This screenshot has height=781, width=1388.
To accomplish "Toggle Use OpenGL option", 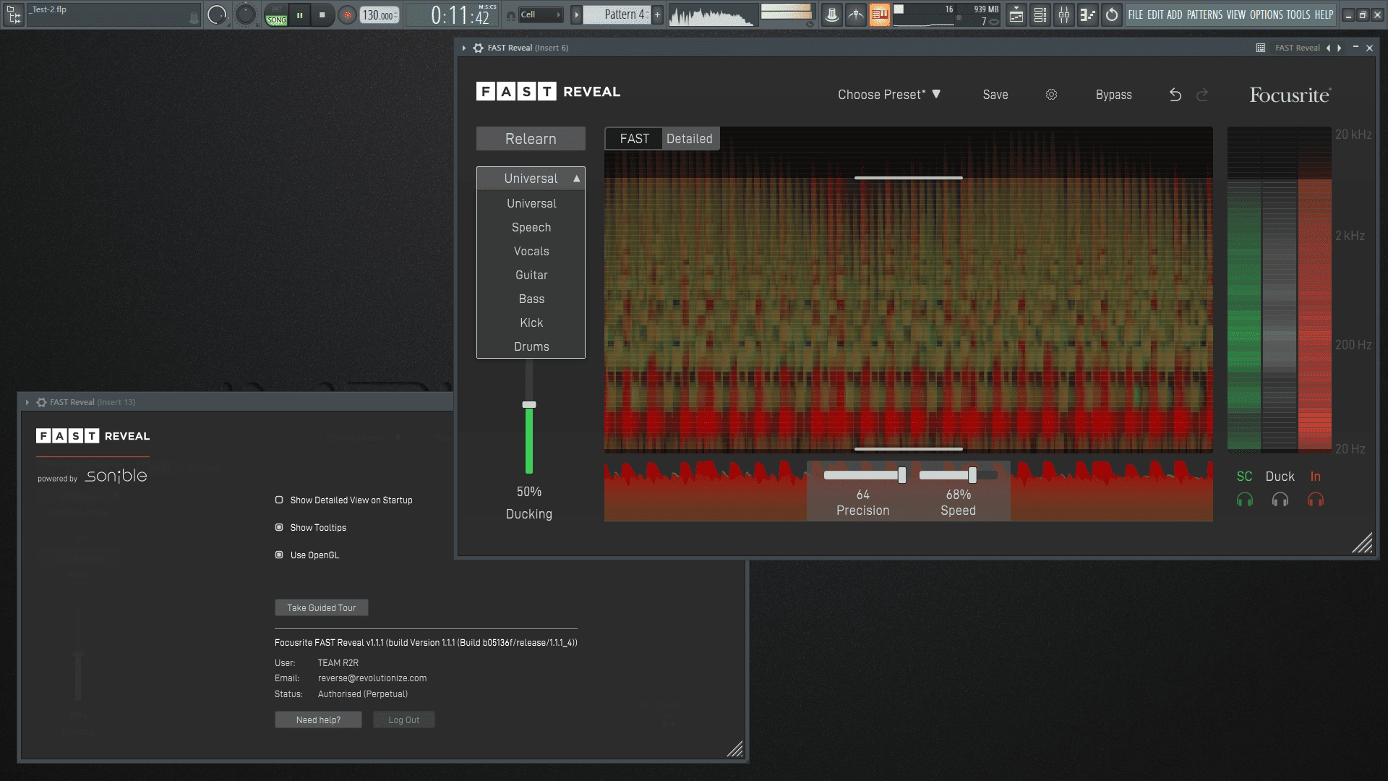I will 279,555.
